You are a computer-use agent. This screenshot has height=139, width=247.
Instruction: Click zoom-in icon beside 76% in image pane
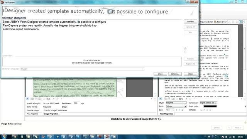[x=57, y=99]
